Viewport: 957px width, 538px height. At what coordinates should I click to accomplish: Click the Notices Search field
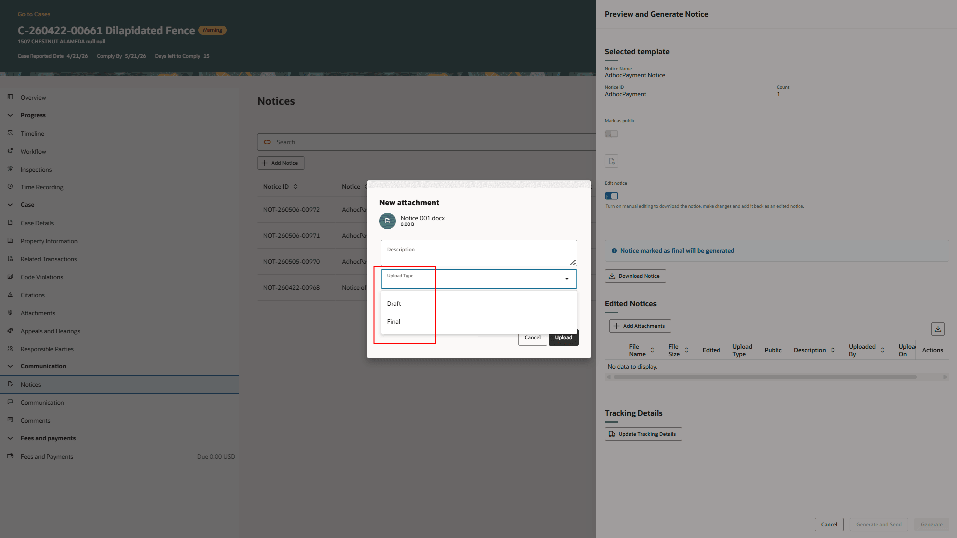click(427, 142)
